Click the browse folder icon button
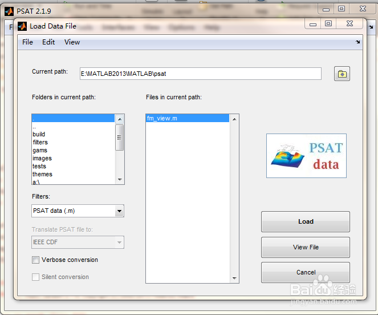The image size is (378, 315). coord(342,74)
